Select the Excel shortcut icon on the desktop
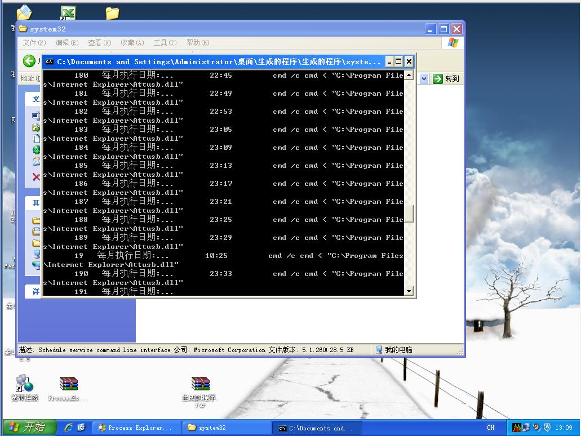This screenshot has width=581, height=436. pos(68,12)
